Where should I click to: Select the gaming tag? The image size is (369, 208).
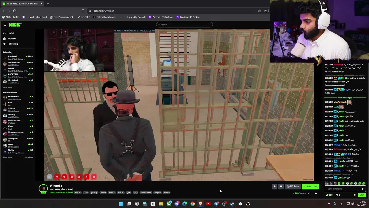pyautogui.click(x=94, y=192)
